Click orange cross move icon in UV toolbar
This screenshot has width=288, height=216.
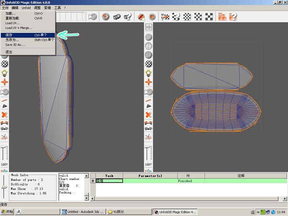click(x=148, y=82)
